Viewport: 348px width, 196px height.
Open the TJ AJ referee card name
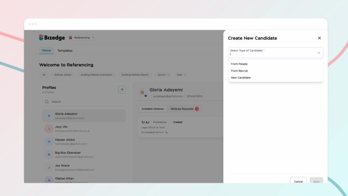coord(145,122)
